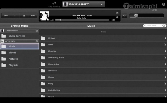The height and width of the screenshot is (103, 167).
Task: Toggle repeat playback mode
Action: click(117, 17)
